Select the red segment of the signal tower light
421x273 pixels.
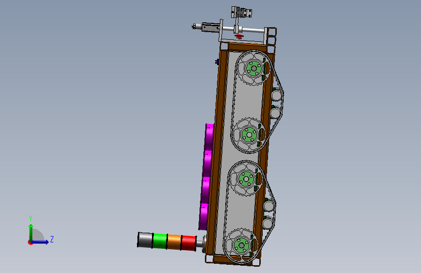tap(189, 243)
